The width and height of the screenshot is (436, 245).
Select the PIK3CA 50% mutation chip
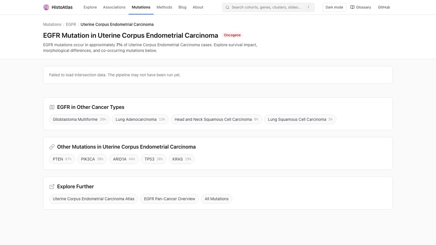point(92,159)
